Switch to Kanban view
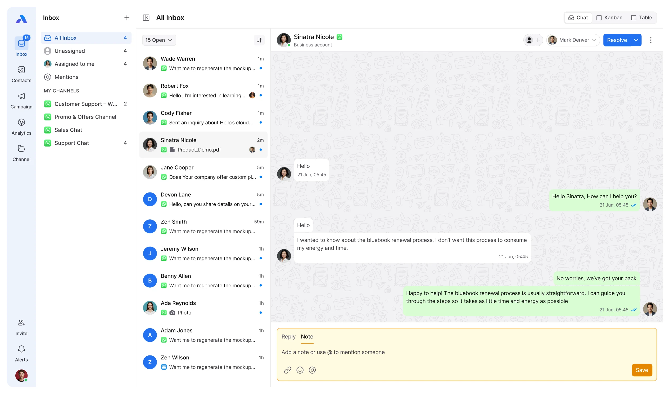 coord(609,18)
